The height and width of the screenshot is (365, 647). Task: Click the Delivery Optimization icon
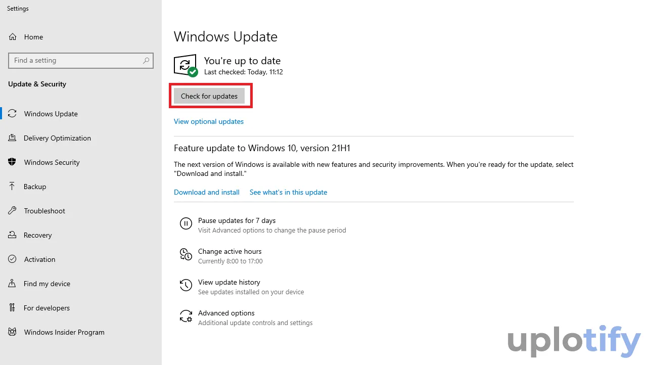(13, 138)
